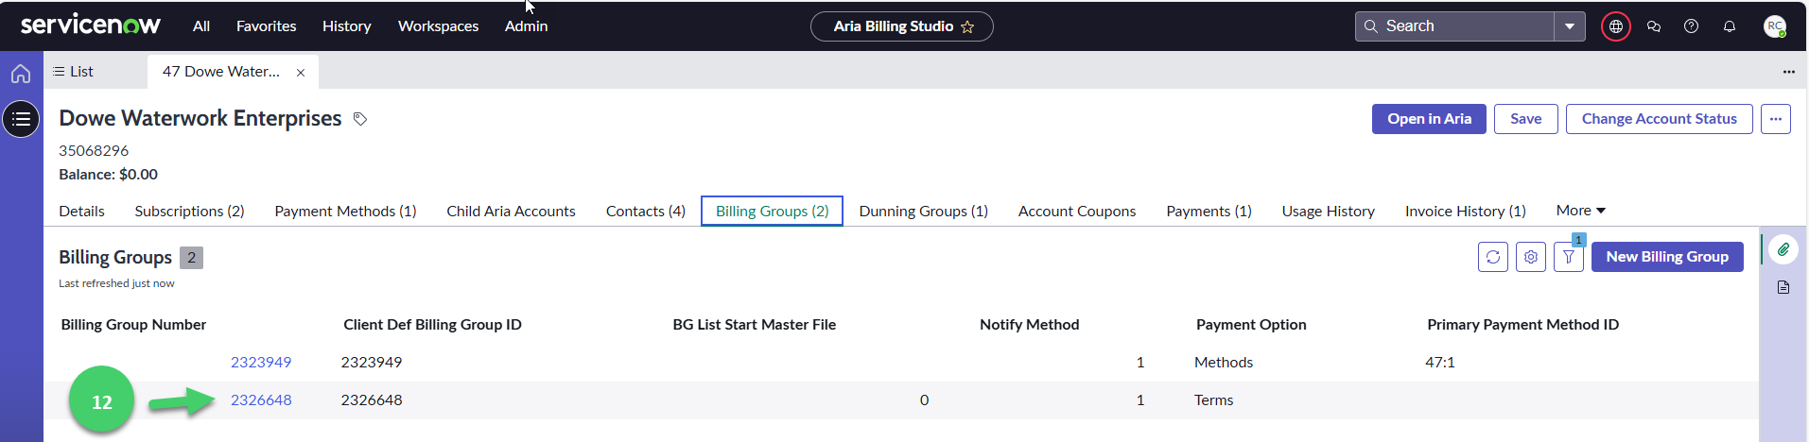Click the search magnifier icon
Viewport: 1809px width, 442px height.
point(1371,26)
